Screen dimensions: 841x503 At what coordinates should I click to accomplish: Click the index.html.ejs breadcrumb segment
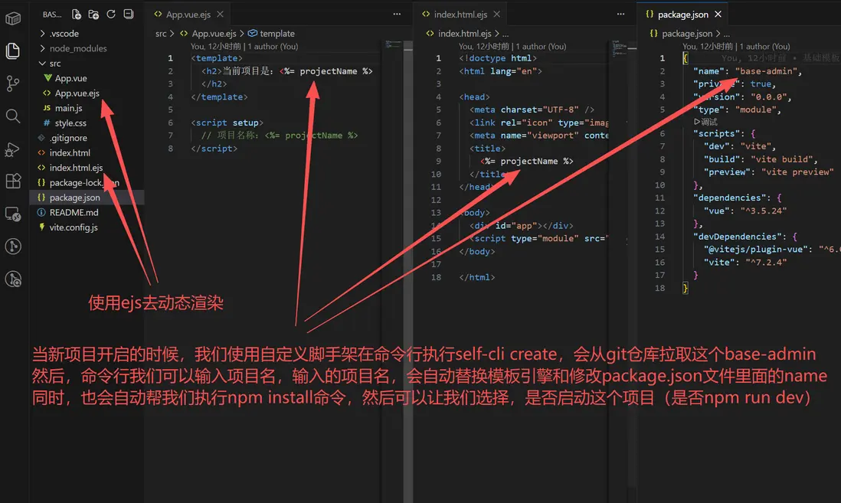464,33
